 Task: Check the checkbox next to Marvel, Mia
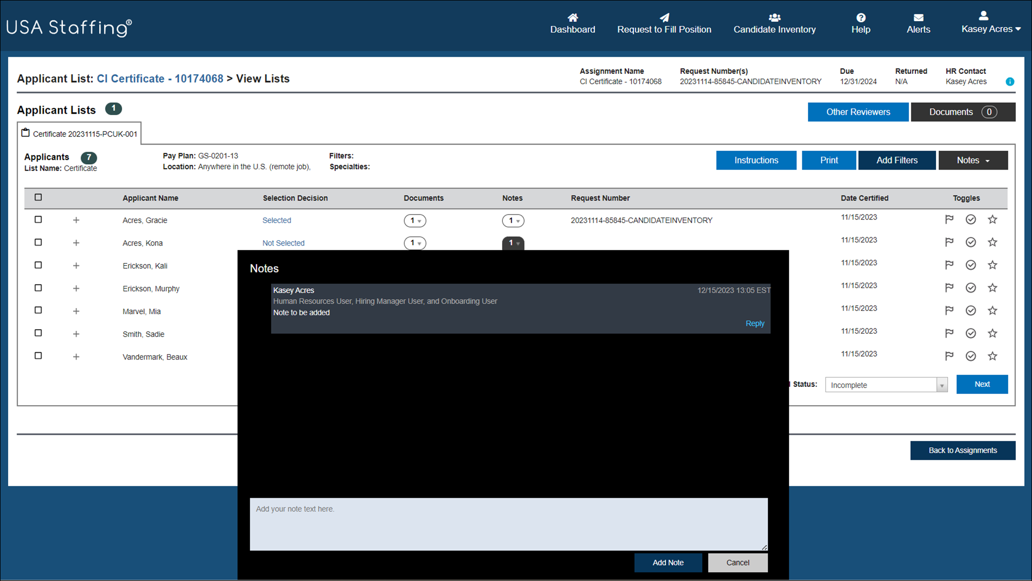tap(38, 310)
